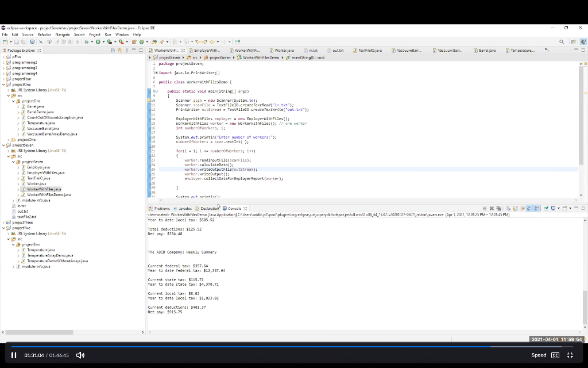Open the Run button dropdown arrow

pyautogui.click(x=103, y=41)
